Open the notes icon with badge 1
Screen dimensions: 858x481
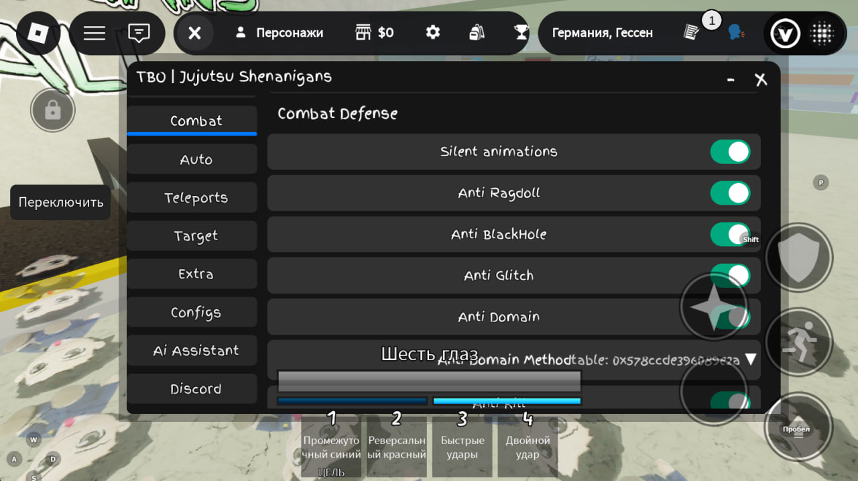click(x=692, y=32)
